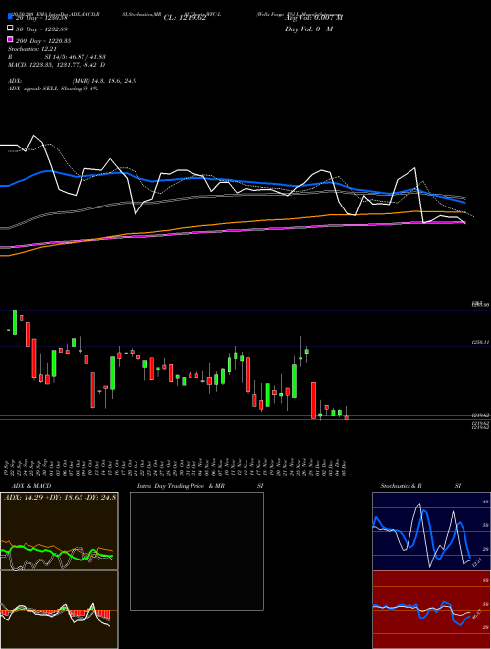Select the 200 Day - 1220.35 label
Image resolution: width=491 pixels, height=649 pixels.
coord(44,41)
